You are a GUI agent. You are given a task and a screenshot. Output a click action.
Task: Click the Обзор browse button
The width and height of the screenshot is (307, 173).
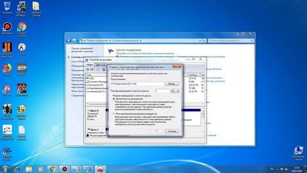point(172,84)
